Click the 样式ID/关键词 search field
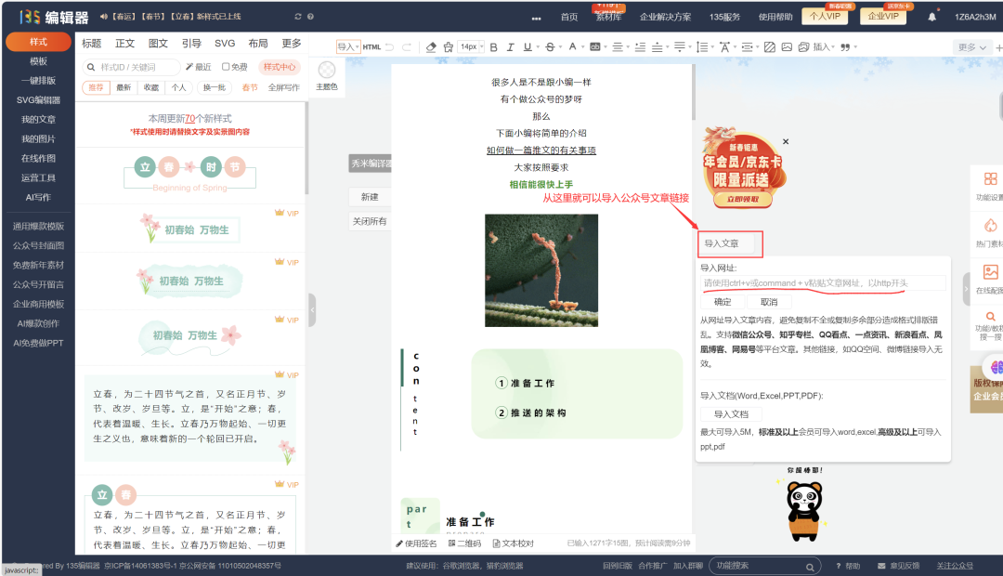This screenshot has height=576, width=1003. tap(133, 67)
